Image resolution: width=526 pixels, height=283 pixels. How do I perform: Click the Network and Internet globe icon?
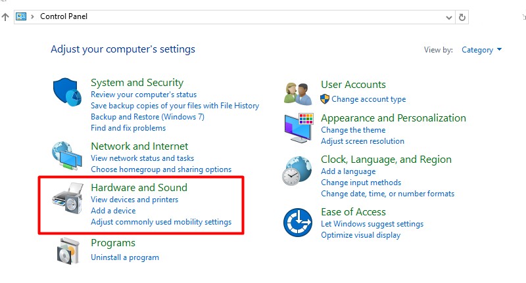pyautogui.click(x=67, y=156)
